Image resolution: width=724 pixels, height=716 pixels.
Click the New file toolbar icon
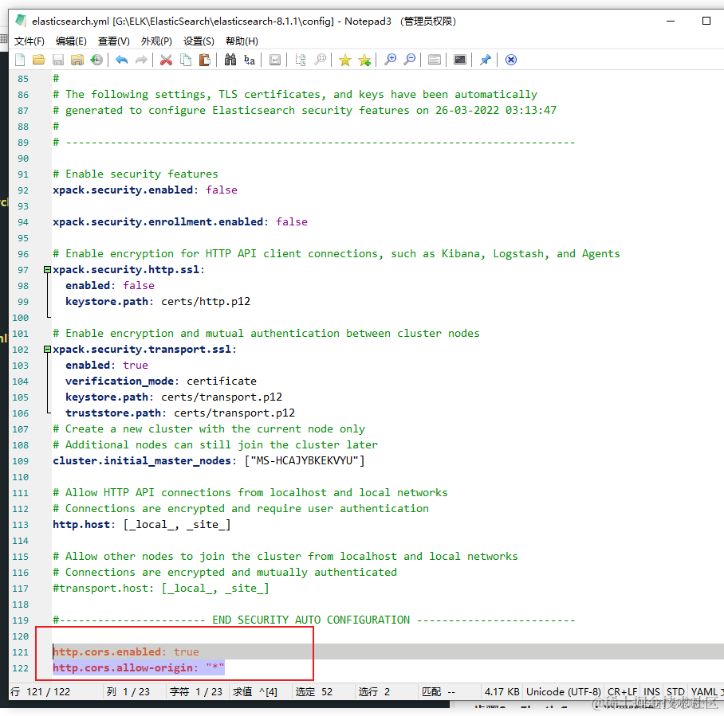click(x=20, y=60)
